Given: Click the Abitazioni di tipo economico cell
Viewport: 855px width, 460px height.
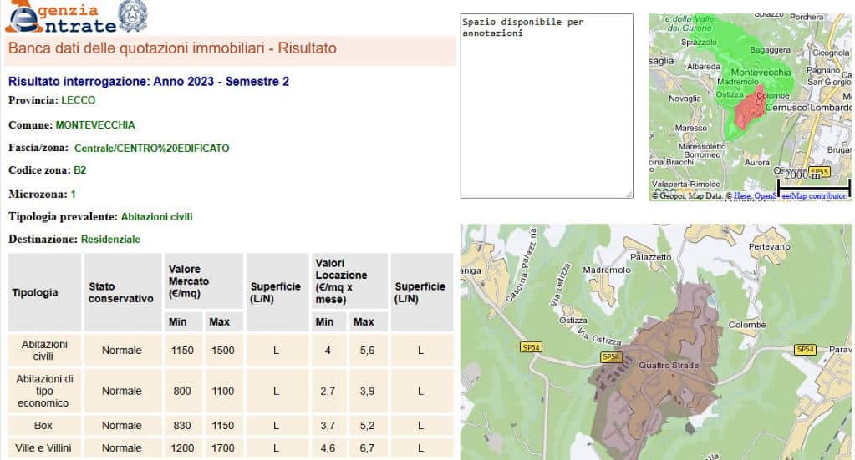Looking at the screenshot, I should (x=44, y=391).
